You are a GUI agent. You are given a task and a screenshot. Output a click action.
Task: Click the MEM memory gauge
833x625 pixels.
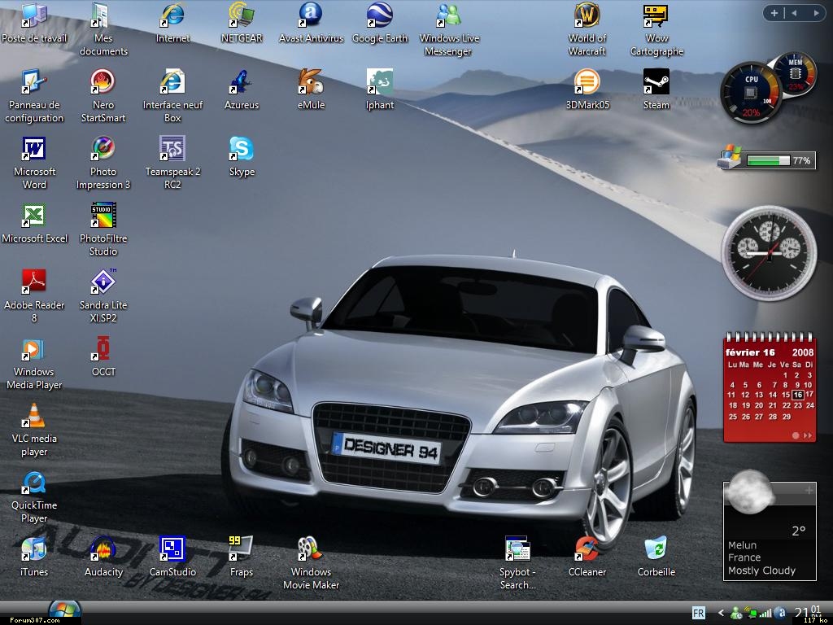click(796, 73)
